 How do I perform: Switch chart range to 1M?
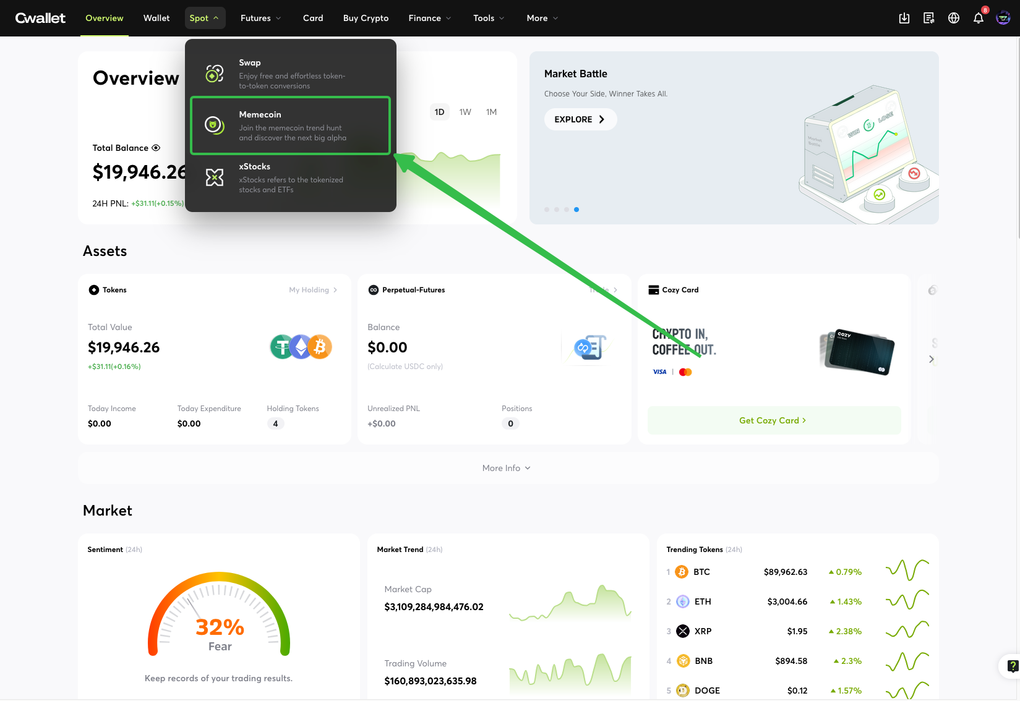click(491, 112)
